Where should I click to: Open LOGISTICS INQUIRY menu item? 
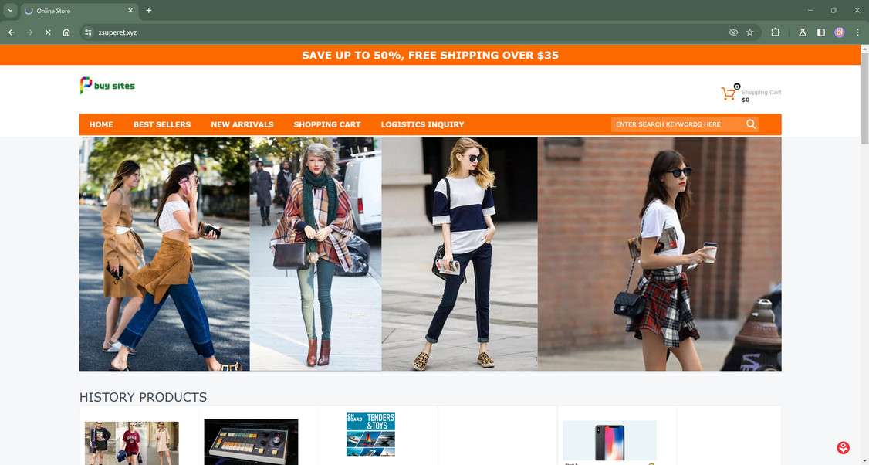tap(422, 124)
